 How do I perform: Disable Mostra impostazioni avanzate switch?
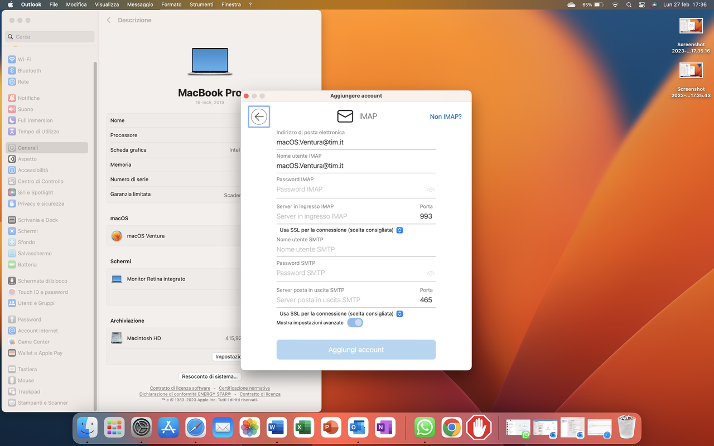(355, 323)
